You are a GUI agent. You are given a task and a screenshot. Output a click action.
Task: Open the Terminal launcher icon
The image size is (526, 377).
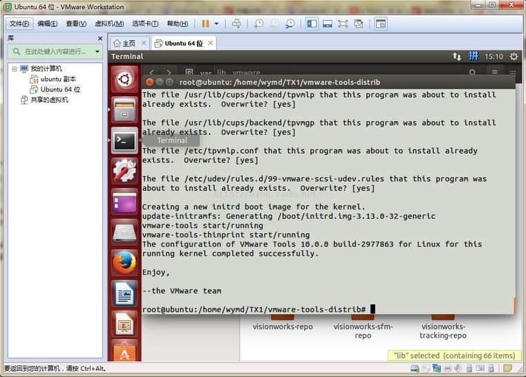point(124,140)
